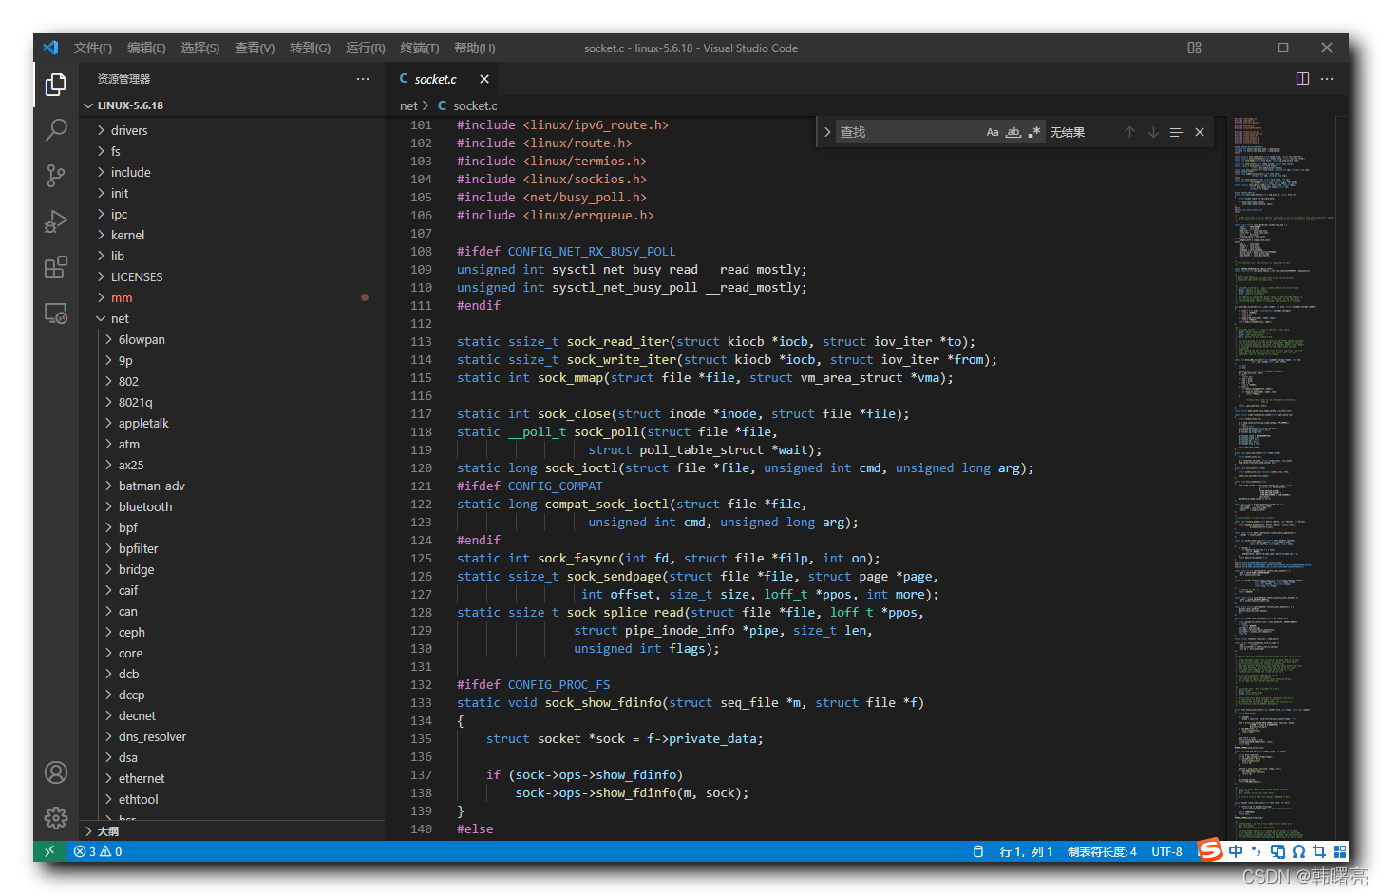The image size is (1382, 895).
Task: Open the Sogou toolbox grid icon
Action: pyautogui.click(x=1340, y=851)
